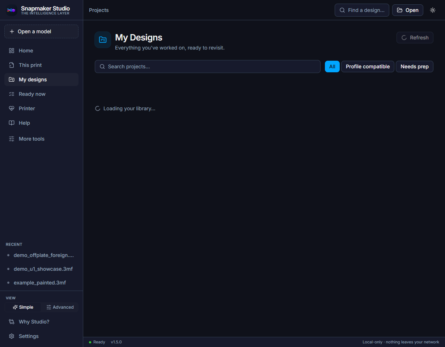Screen dimensions: 445x347
Task: Click the Ready now checklist icon
Action: tap(12, 94)
